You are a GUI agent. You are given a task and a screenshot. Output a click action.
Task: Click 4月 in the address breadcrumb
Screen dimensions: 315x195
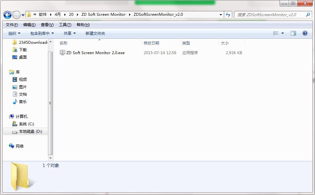(x=58, y=15)
